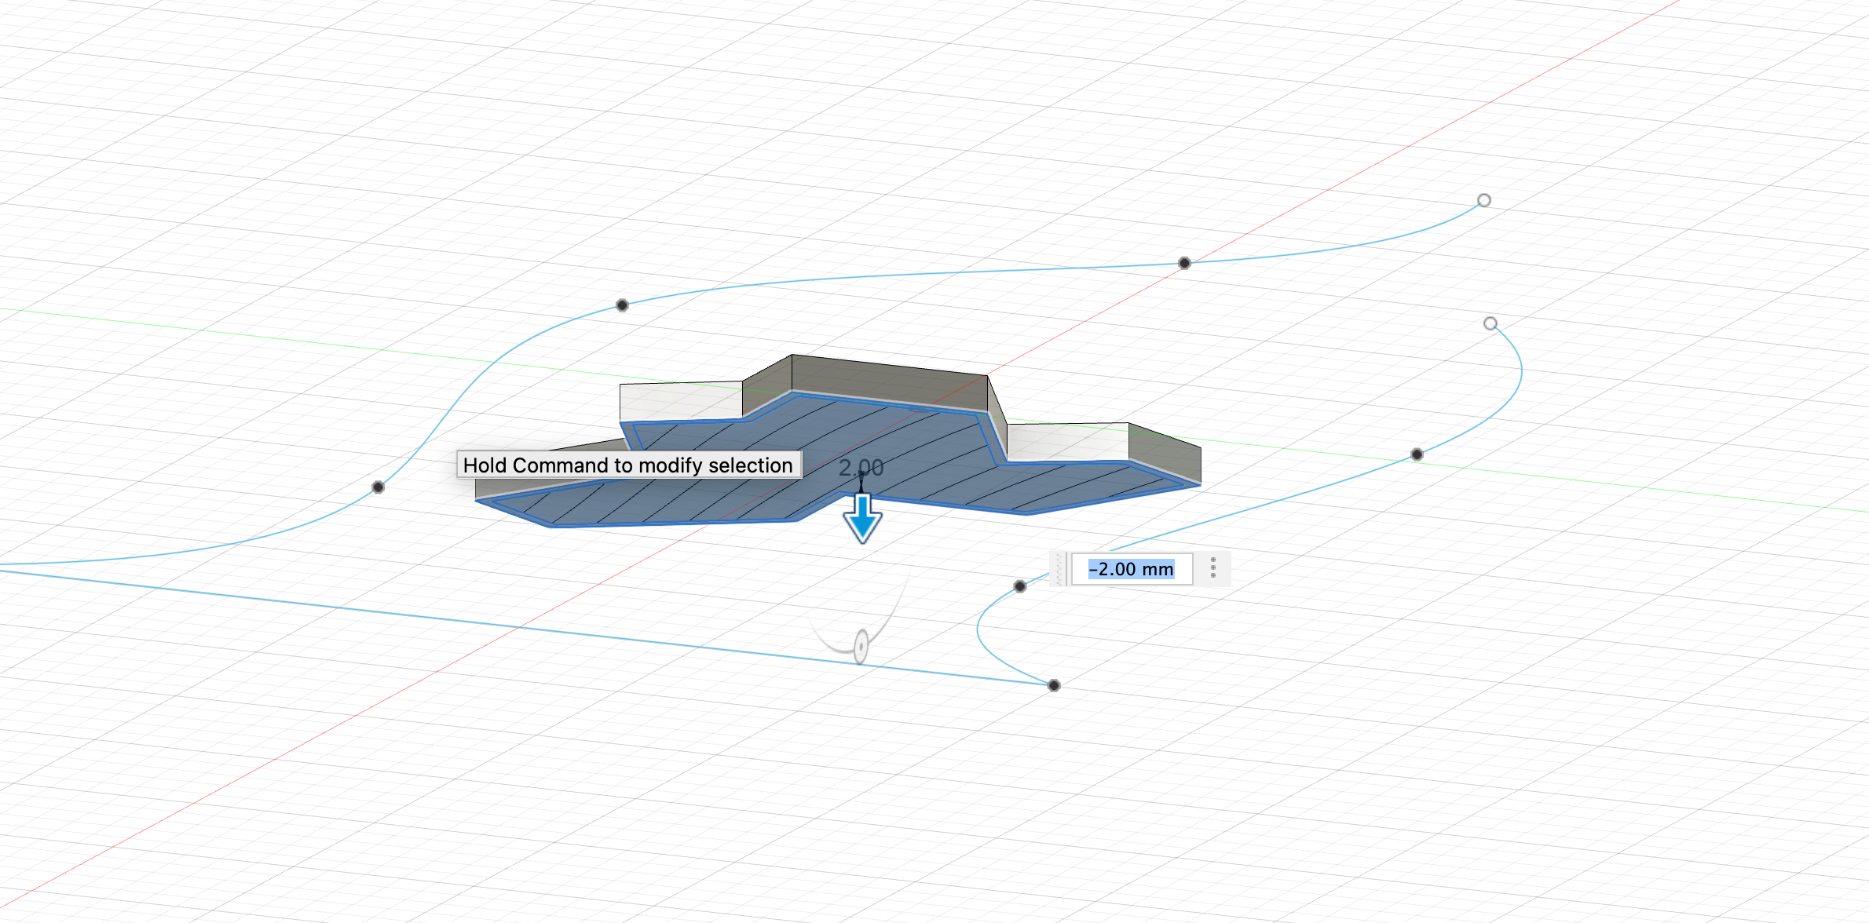Select the spline fit point near the left edge
Image resolution: width=1869 pixels, height=923 pixels.
(378, 487)
